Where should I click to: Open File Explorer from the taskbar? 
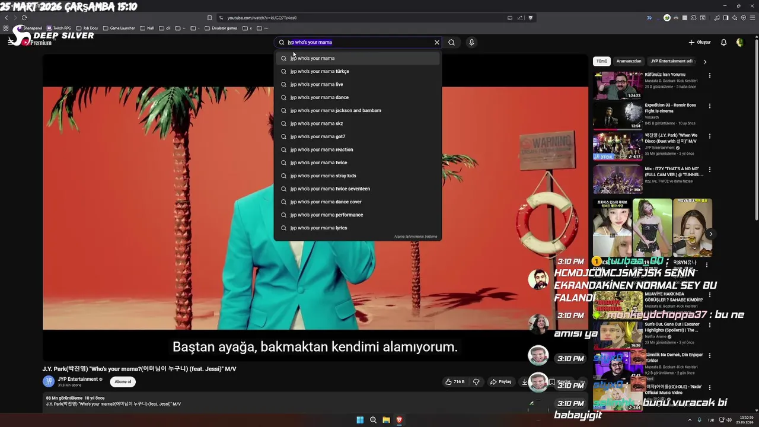(x=386, y=420)
